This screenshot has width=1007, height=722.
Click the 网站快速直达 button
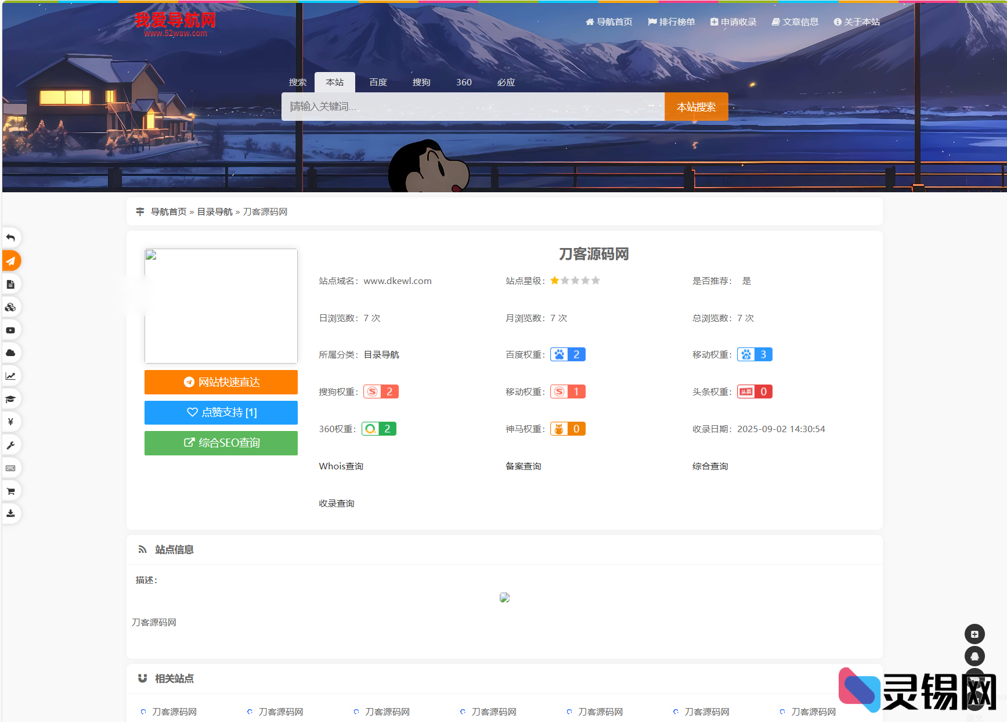pyautogui.click(x=221, y=382)
